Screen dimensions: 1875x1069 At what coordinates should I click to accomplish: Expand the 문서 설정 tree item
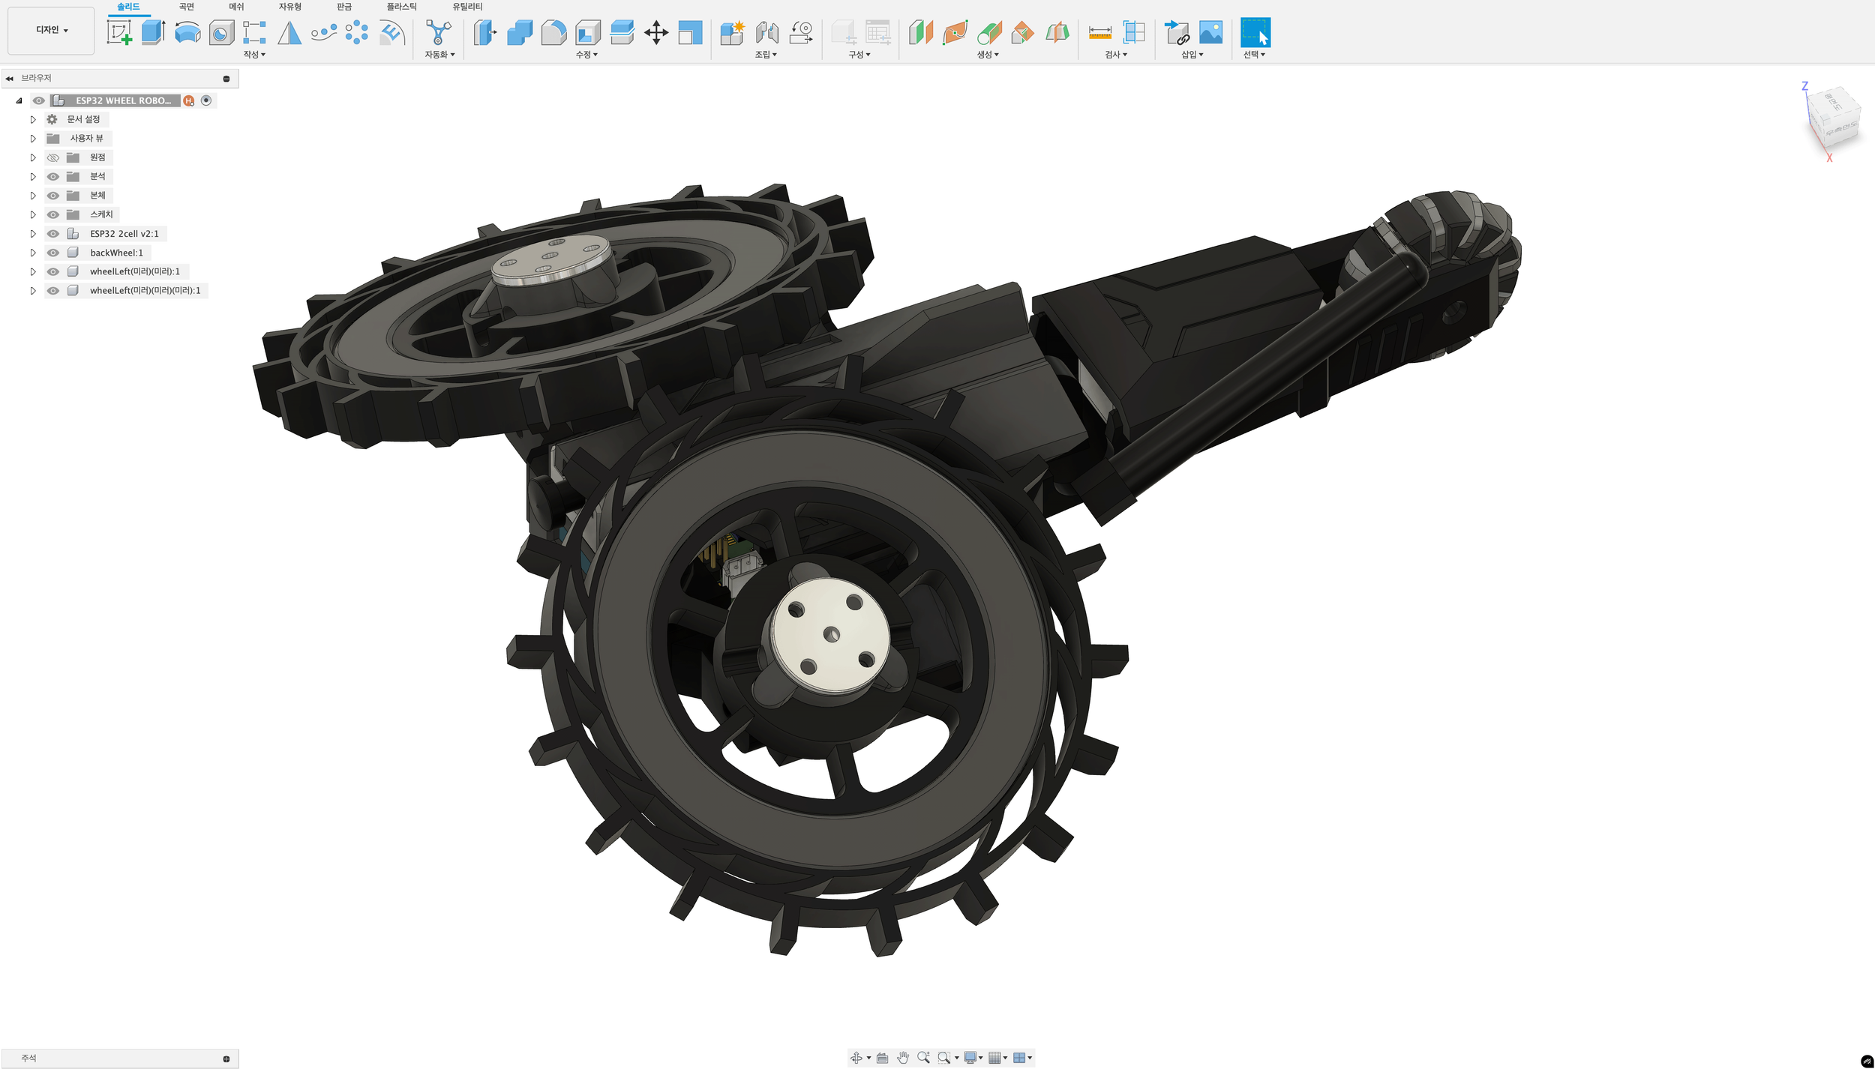tap(33, 119)
